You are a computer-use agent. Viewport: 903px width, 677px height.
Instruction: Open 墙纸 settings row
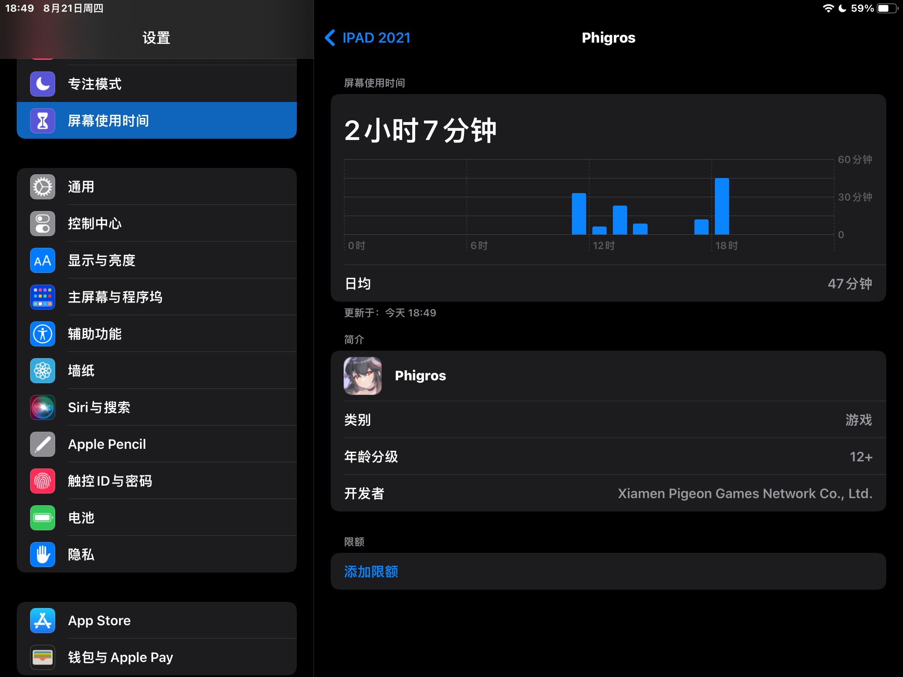click(x=157, y=371)
